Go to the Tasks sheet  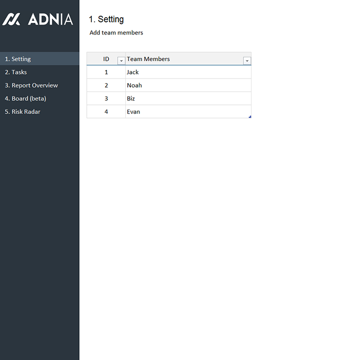point(16,72)
